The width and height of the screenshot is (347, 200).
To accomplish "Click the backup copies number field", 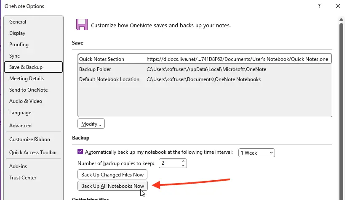I will click(169, 163).
